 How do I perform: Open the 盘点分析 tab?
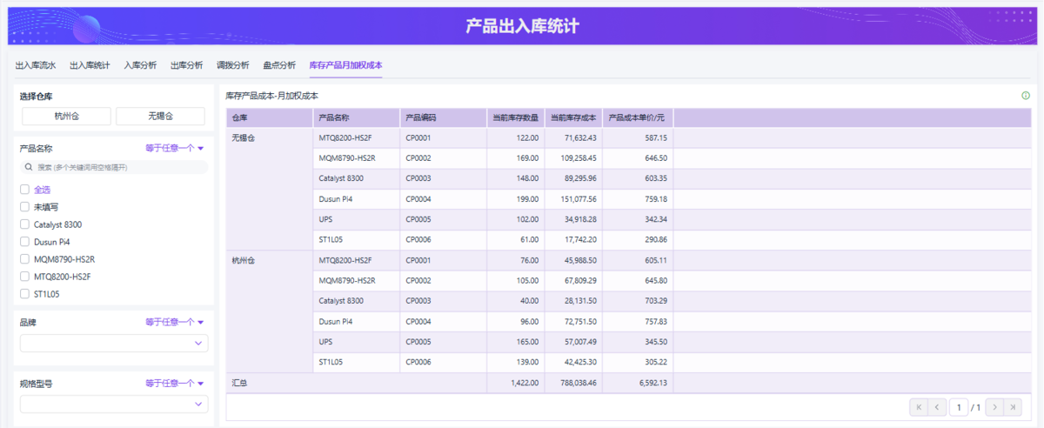(279, 65)
